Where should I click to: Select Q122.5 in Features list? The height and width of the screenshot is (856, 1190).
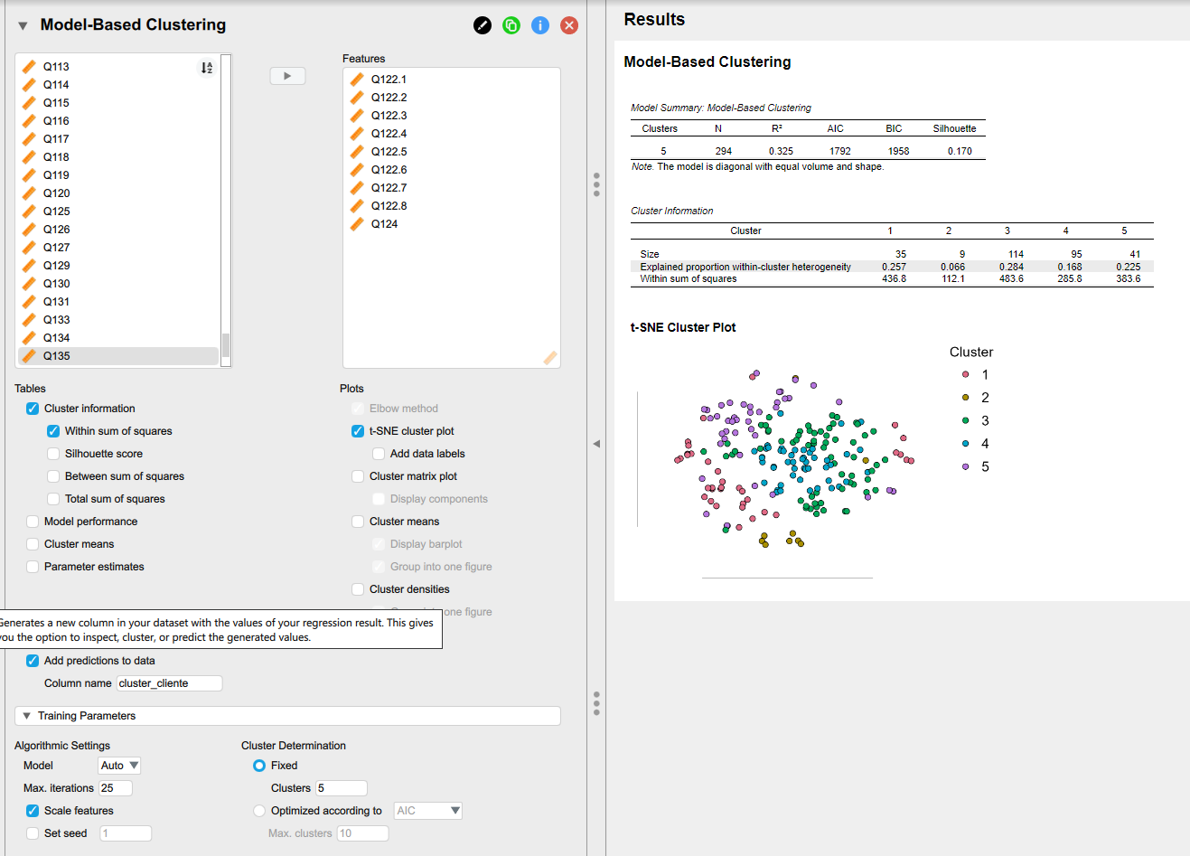pyautogui.click(x=389, y=152)
